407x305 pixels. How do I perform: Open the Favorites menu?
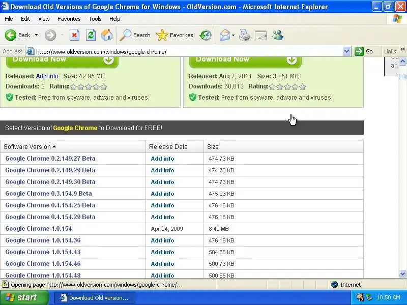click(69, 19)
